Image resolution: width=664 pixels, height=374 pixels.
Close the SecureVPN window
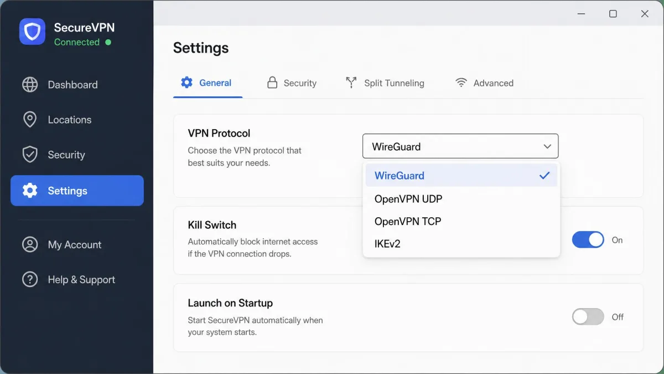coord(645,14)
